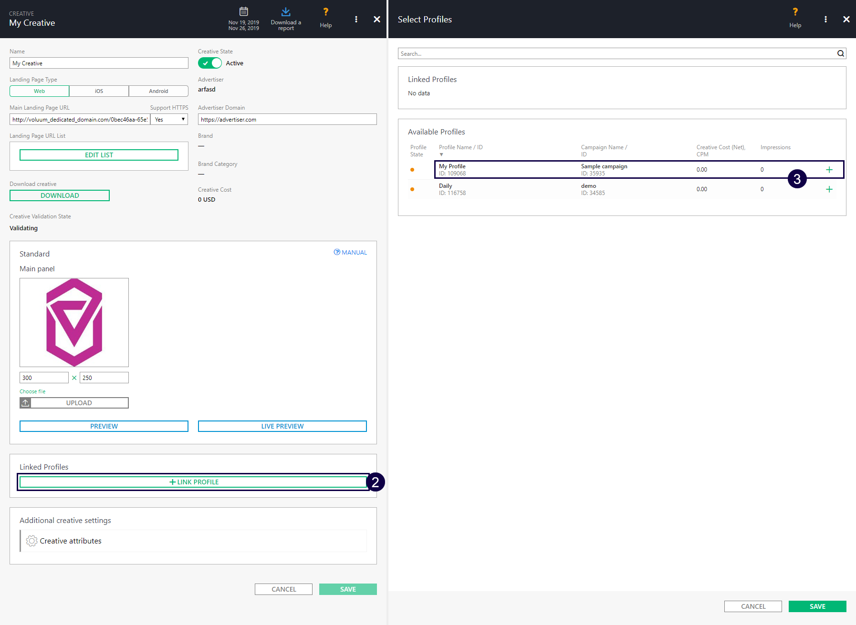Open Creative attributes gear settings
This screenshot has width=856, height=625.
coord(31,541)
